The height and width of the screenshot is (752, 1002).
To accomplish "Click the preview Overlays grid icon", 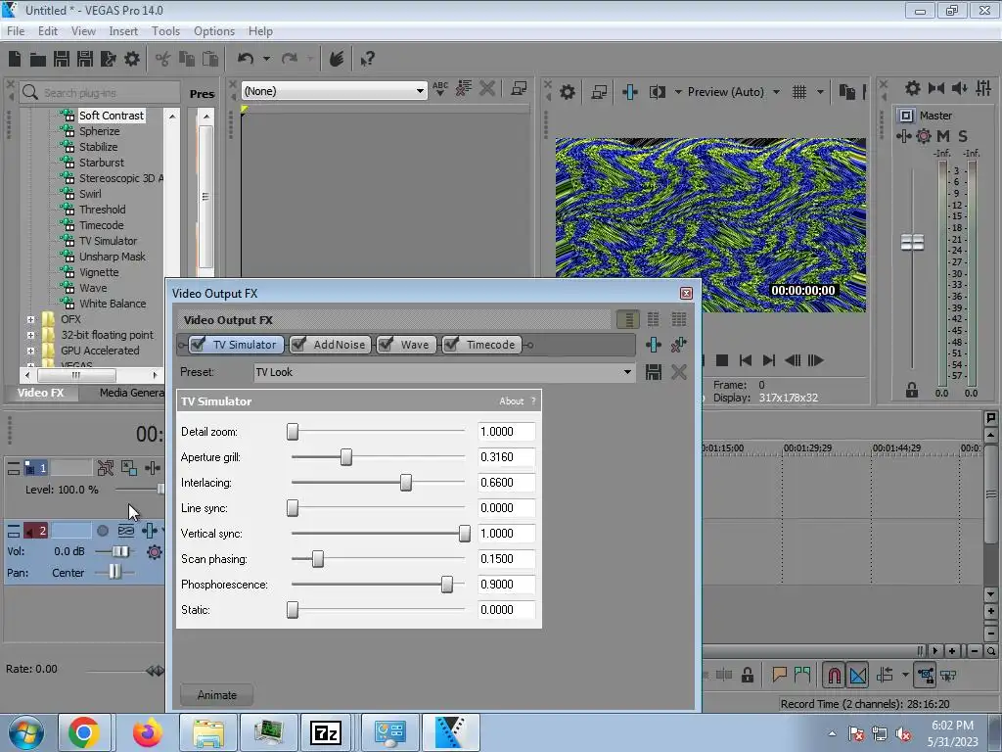I will click(799, 92).
